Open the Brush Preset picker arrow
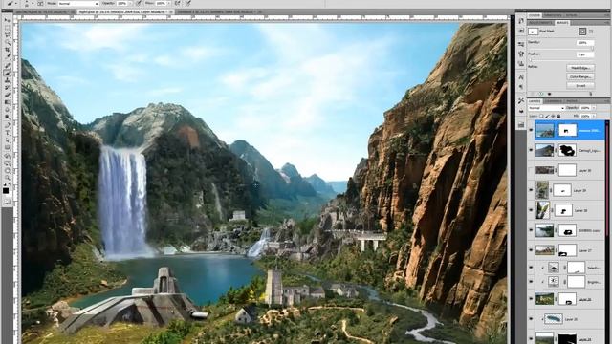 point(33,3)
